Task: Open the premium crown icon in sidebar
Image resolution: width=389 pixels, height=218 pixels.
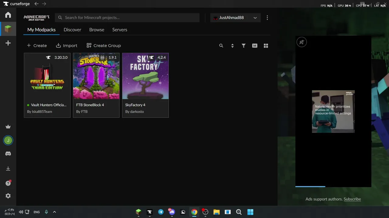Action: pyautogui.click(x=8, y=127)
